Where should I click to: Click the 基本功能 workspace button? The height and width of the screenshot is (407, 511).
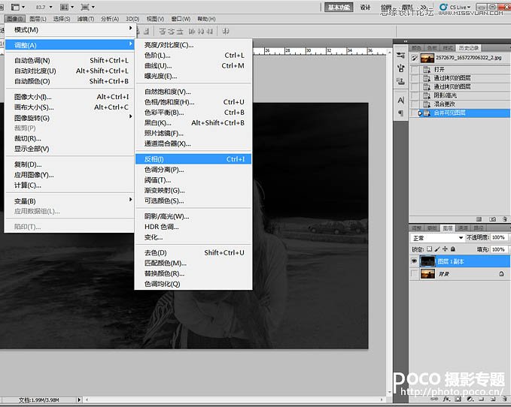339,7
